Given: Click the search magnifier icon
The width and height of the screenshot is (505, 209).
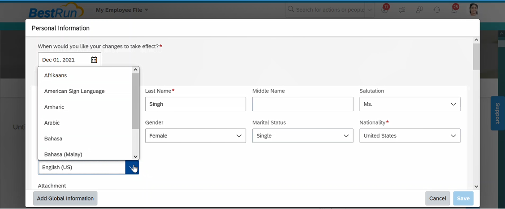Looking at the screenshot, I should coord(291,9).
